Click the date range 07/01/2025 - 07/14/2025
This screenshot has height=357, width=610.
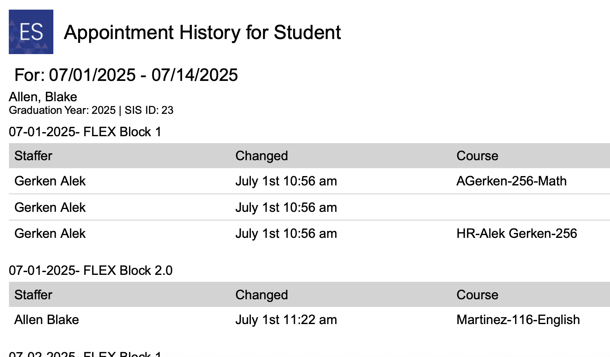coord(143,75)
